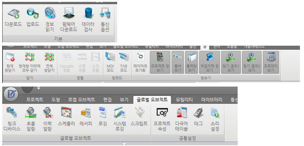
Task: Click 전체 창닫기 (Close all windows)
Action: coord(50,62)
